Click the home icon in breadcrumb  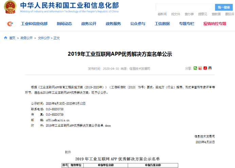6,38
